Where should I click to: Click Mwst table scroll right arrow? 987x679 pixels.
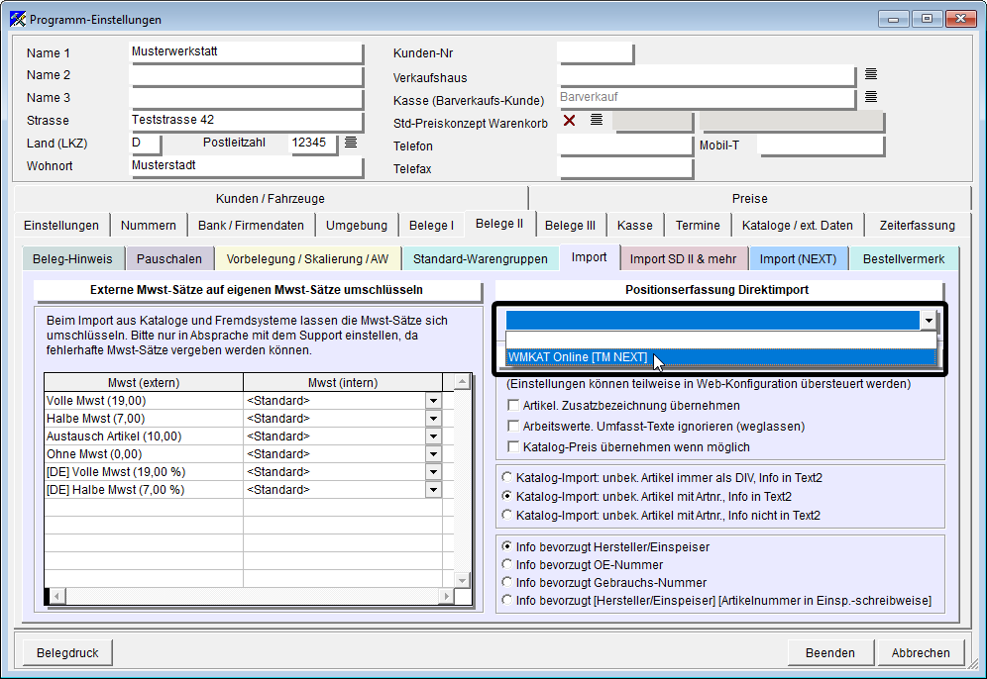pos(446,596)
